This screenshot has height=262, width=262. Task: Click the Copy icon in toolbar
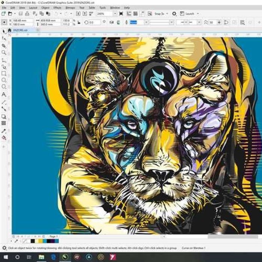click(x=42, y=14)
